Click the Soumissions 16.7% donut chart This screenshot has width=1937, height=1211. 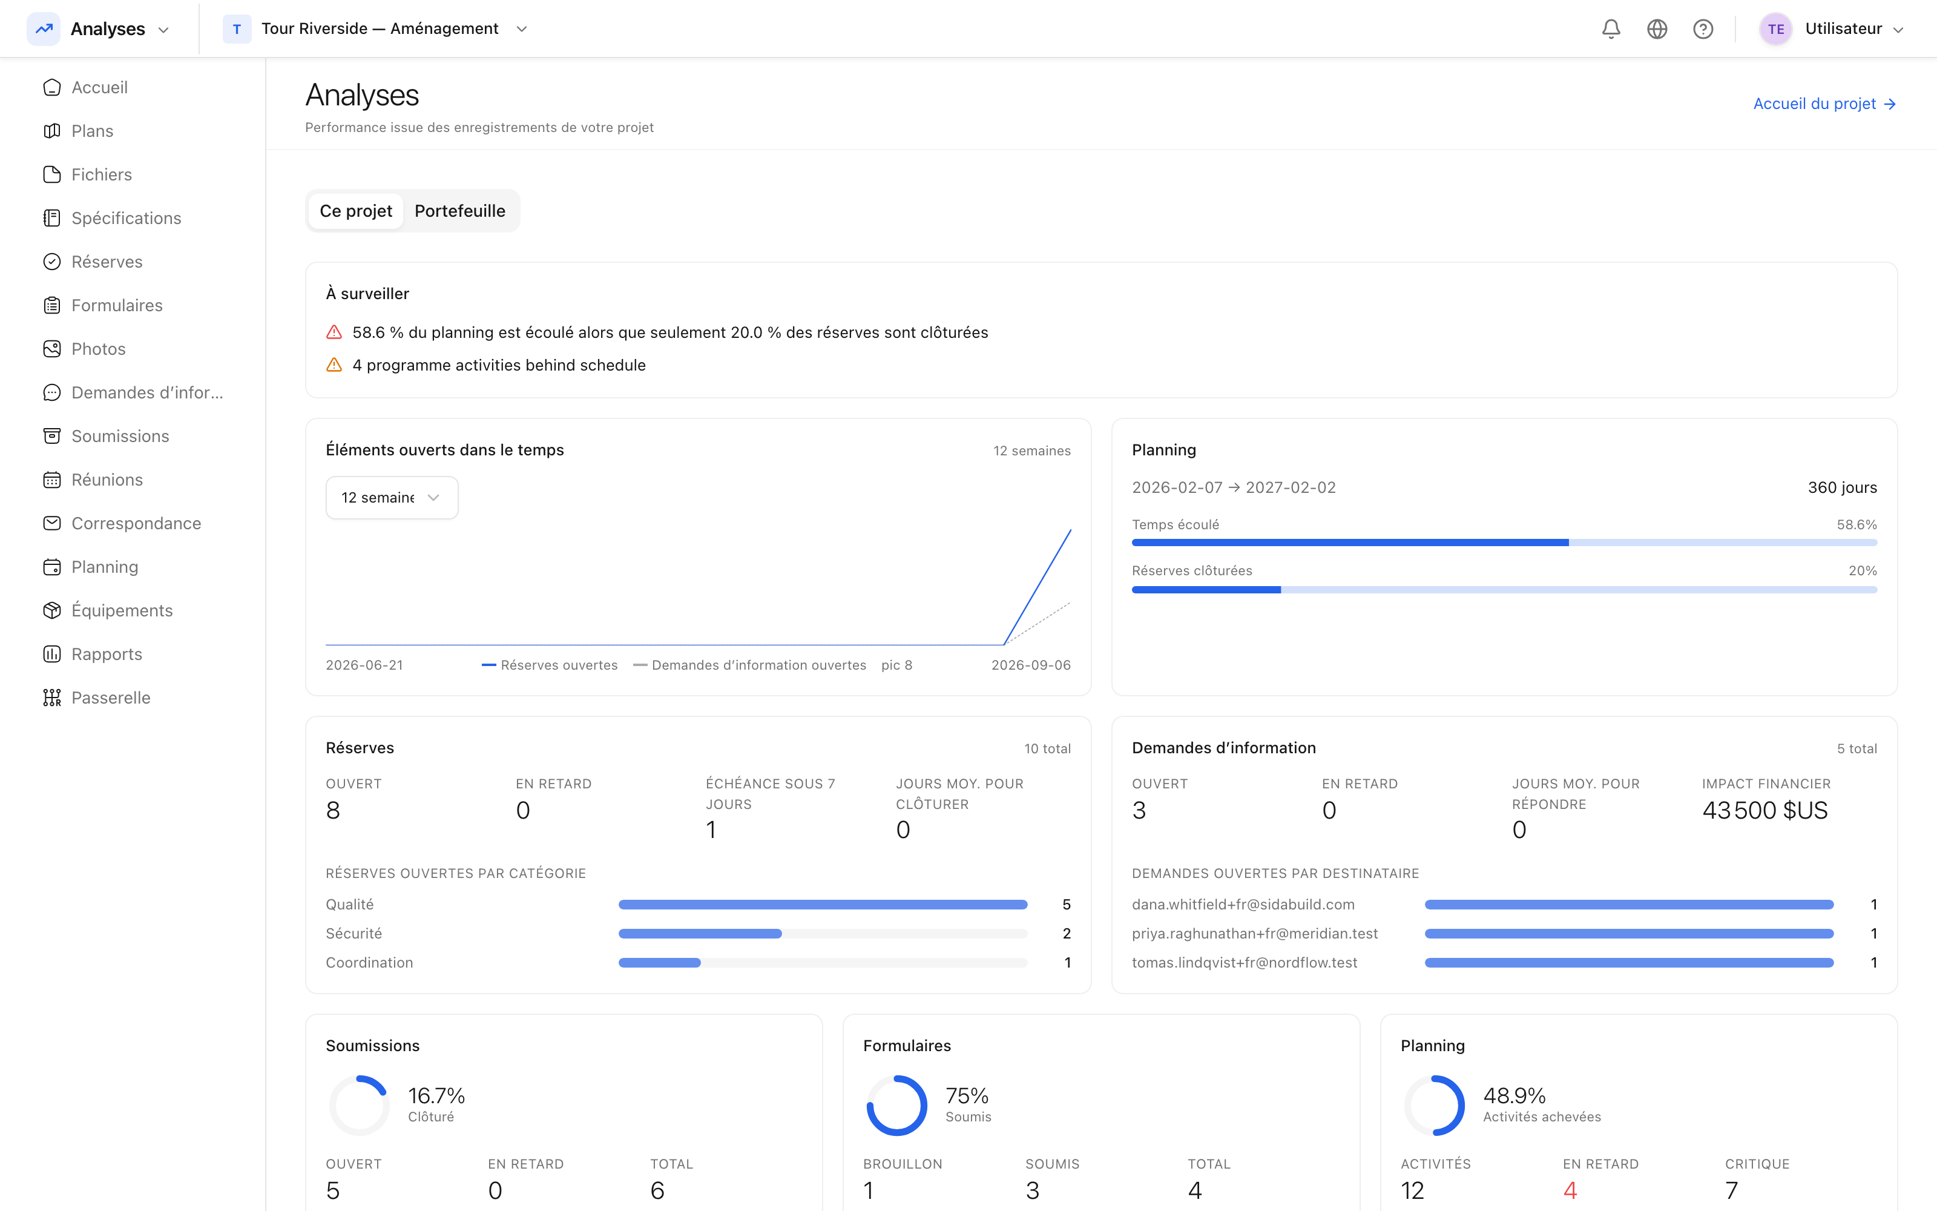[x=360, y=1105]
